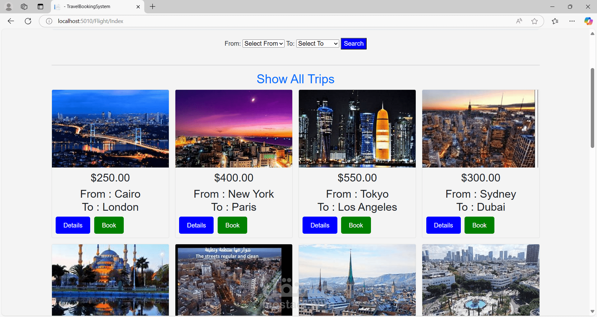Select the TravelBookingSystem tab

(98, 7)
